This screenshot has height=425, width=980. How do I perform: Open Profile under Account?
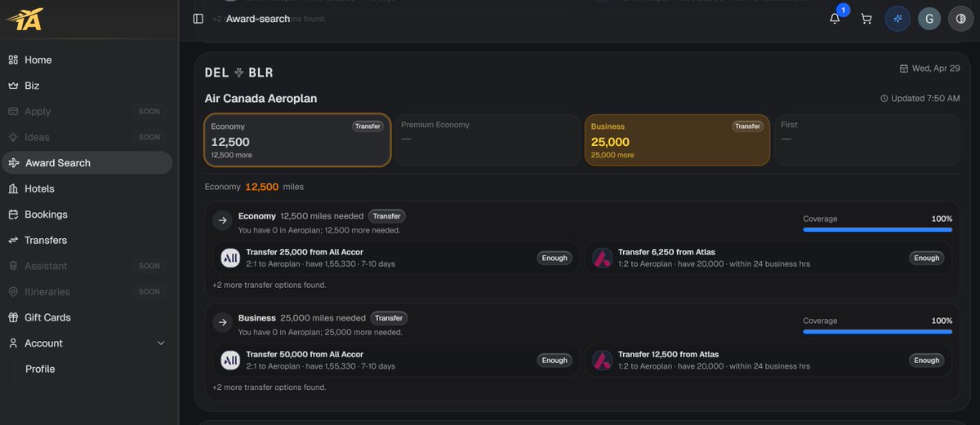(40, 370)
